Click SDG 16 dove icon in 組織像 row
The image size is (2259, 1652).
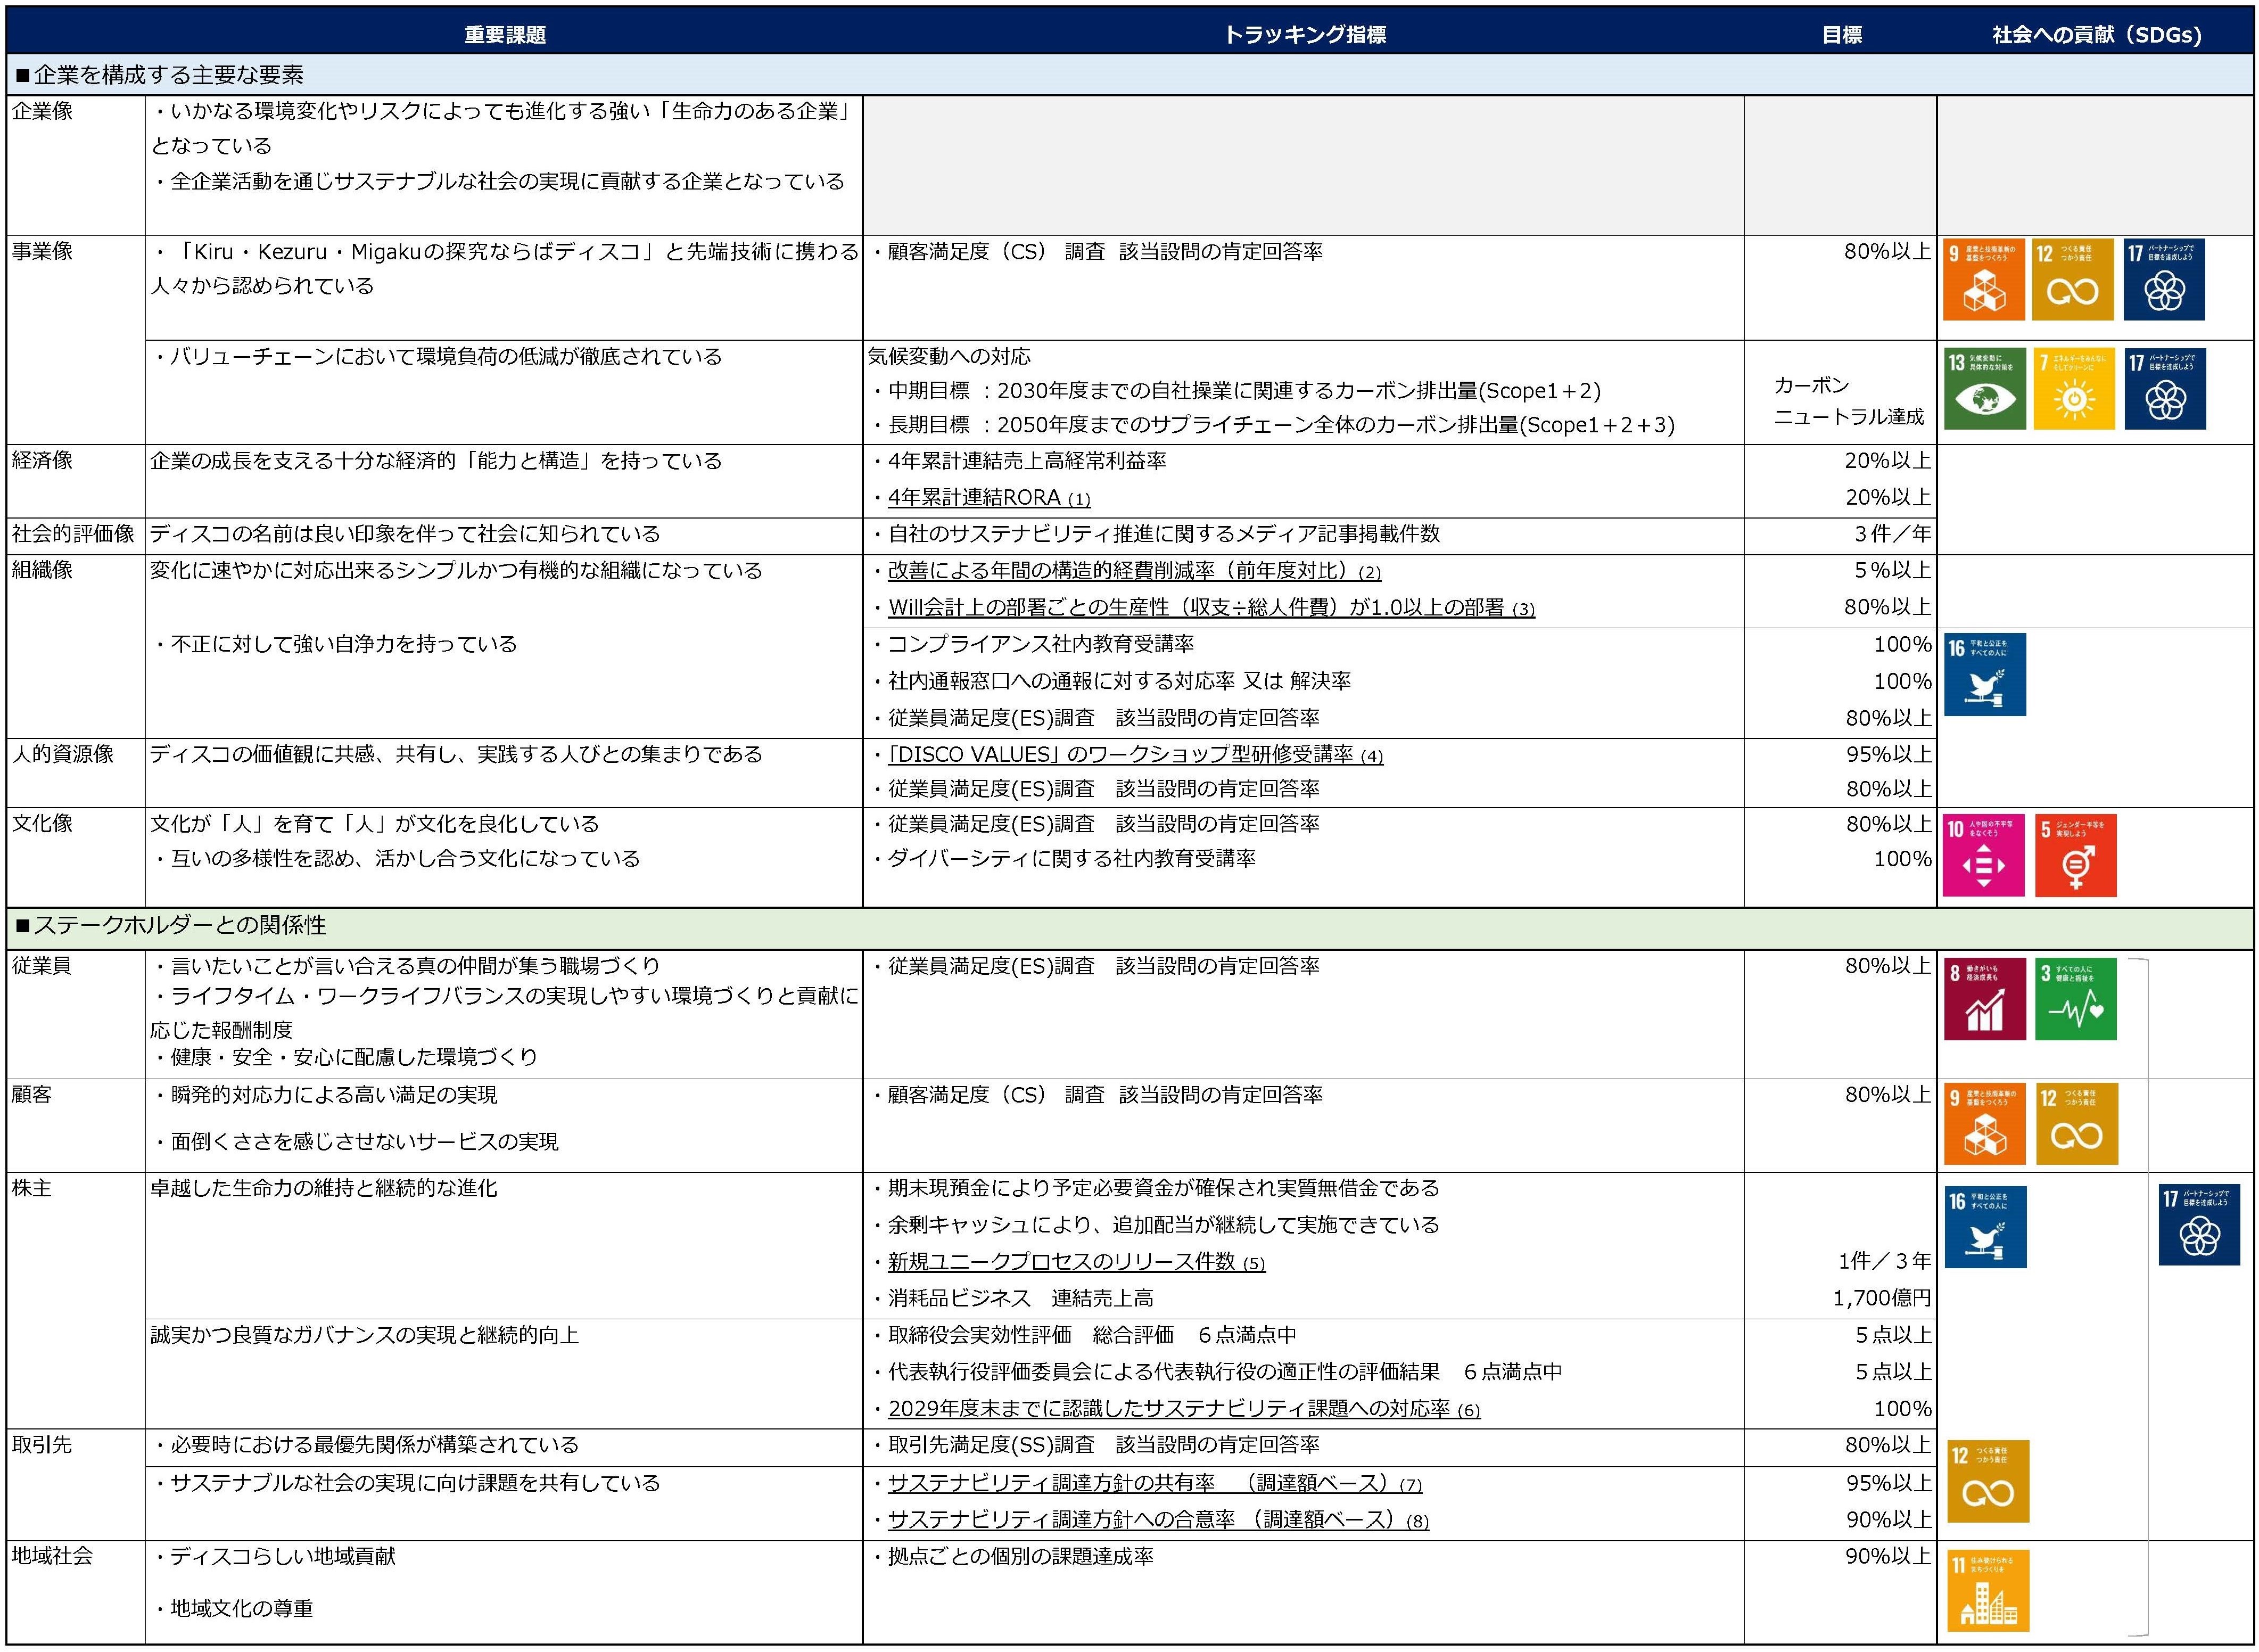click(x=1985, y=675)
